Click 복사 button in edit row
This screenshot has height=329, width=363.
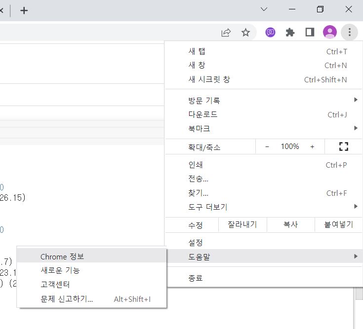(291, 224)
